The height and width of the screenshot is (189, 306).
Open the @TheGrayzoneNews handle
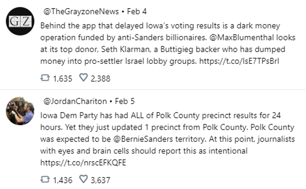click(81, 11)
